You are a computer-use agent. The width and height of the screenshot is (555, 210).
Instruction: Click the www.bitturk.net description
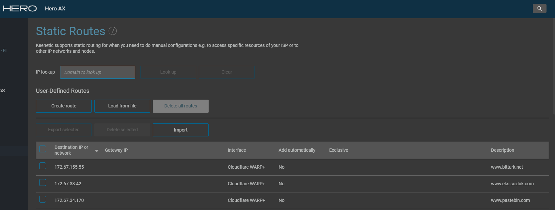pyautogui.click(x=507, y=167)
